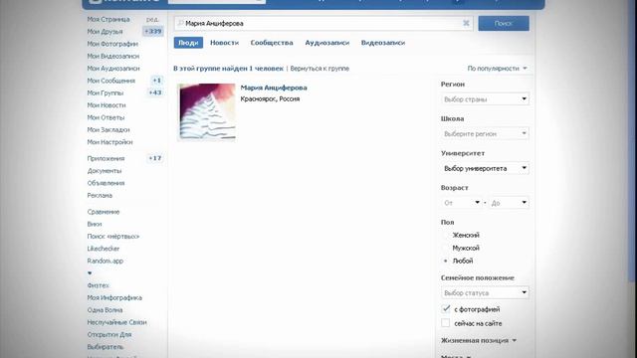Switch to the Видеозаписи tab
Viewport: 637px width, 358px height.
click(x=383, y=43)
